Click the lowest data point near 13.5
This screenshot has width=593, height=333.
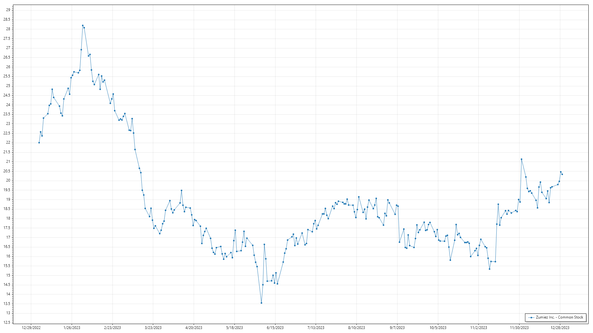[x=261, y=303]
